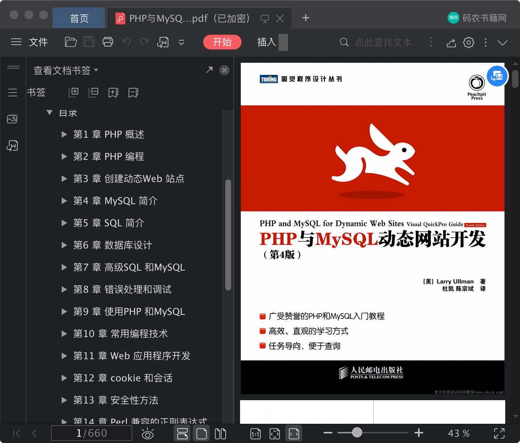
Task: Click the print icon
Action: point(108,42)
